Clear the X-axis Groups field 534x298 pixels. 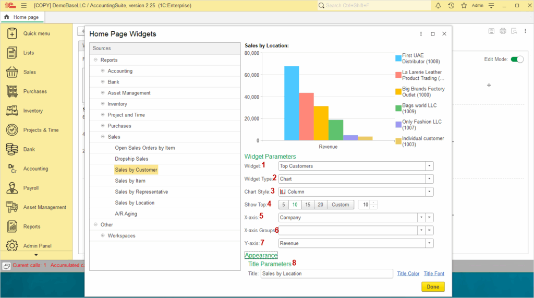click(430, 230)
